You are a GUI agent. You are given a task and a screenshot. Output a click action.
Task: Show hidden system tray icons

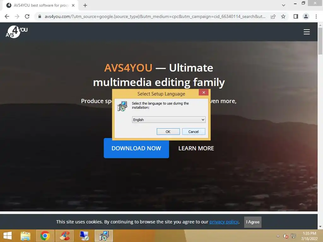click(x=278, y=236)
